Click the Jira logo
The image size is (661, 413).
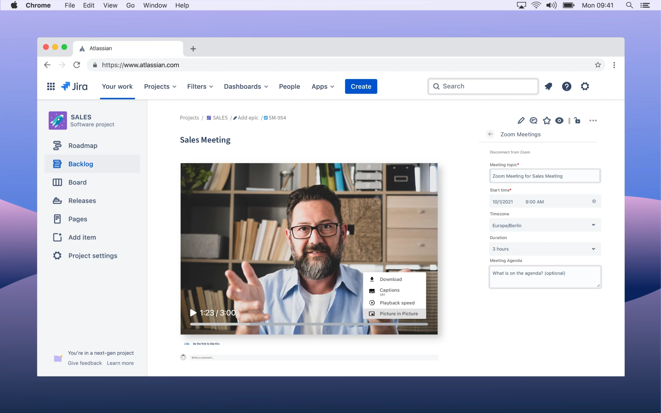pyautogui.click(x=74, y=86)
